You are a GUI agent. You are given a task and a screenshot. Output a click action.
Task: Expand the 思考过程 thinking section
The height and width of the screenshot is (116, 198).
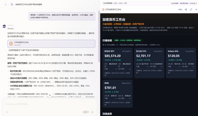coord(11,29)
